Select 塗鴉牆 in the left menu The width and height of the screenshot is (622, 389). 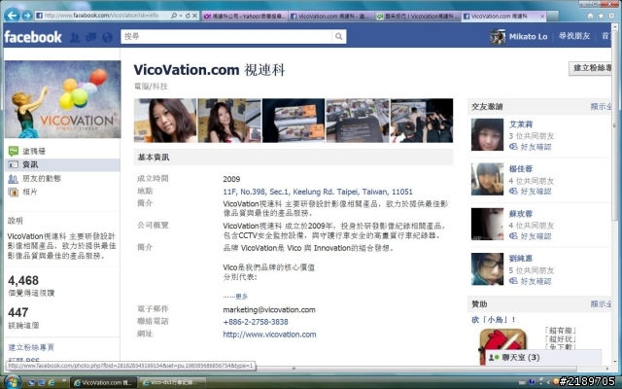(x=34, y=152)
